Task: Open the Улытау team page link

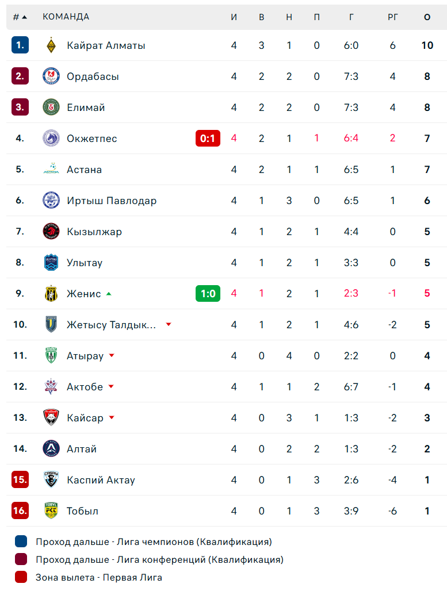Action: pyautogui.click(x=85, y=263)
